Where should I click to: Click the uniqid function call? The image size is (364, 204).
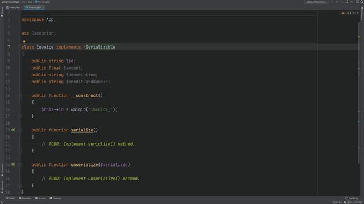(x=78, y=109)
